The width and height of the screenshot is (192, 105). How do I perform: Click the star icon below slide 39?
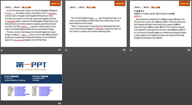131,50
